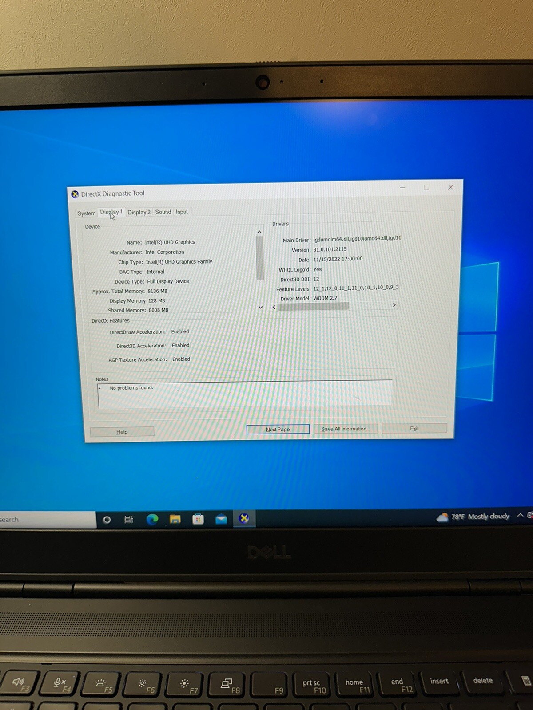The width and height of the screenshot is (533, 710).
Task: Close the DirectX Diagnostic Tool window
Action: click(450, 187)
